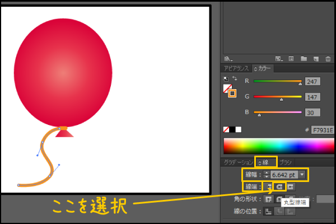The height and width of the screenshot is (224, 336).
Task: Swap fill and stroke colors
Action: [x=235, y=78]
